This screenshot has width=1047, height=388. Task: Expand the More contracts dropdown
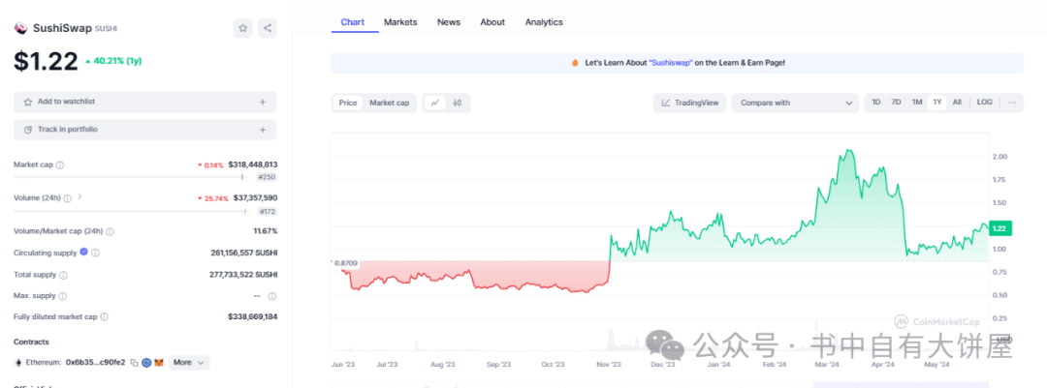189,363
